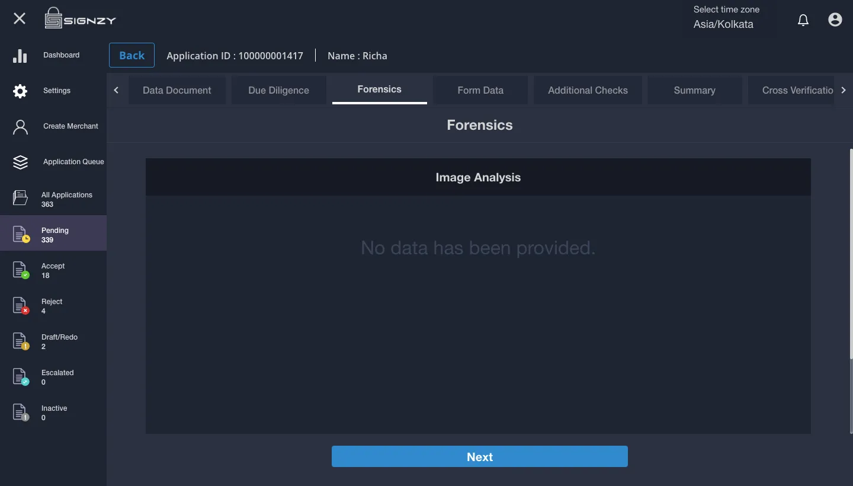The width and height of the screenshot is (853, 486).
Task: Open the Additional Checks tab
Action: tap(588, 90)
